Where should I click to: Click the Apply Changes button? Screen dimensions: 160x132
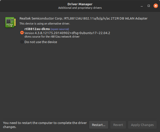(142, 125)
